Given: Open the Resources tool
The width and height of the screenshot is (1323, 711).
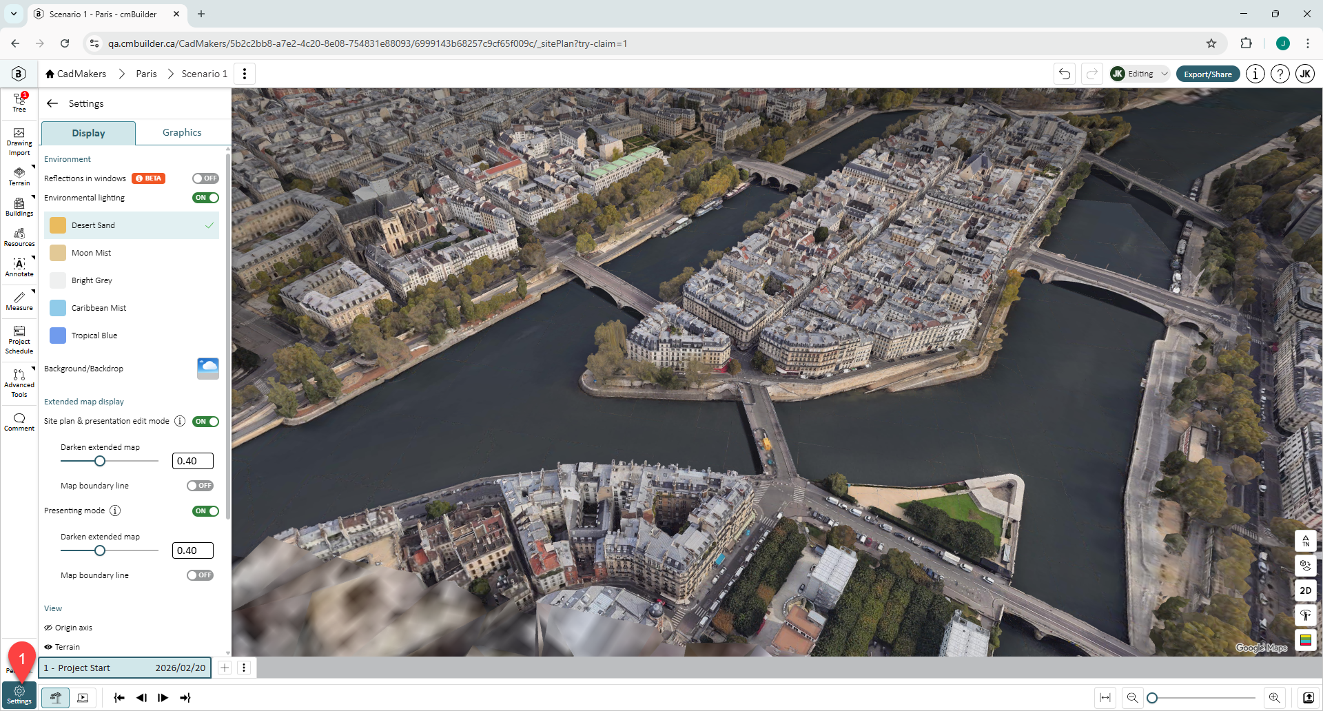Looking at the screenshot, I should pyautogui.click(x=19, y=237).
